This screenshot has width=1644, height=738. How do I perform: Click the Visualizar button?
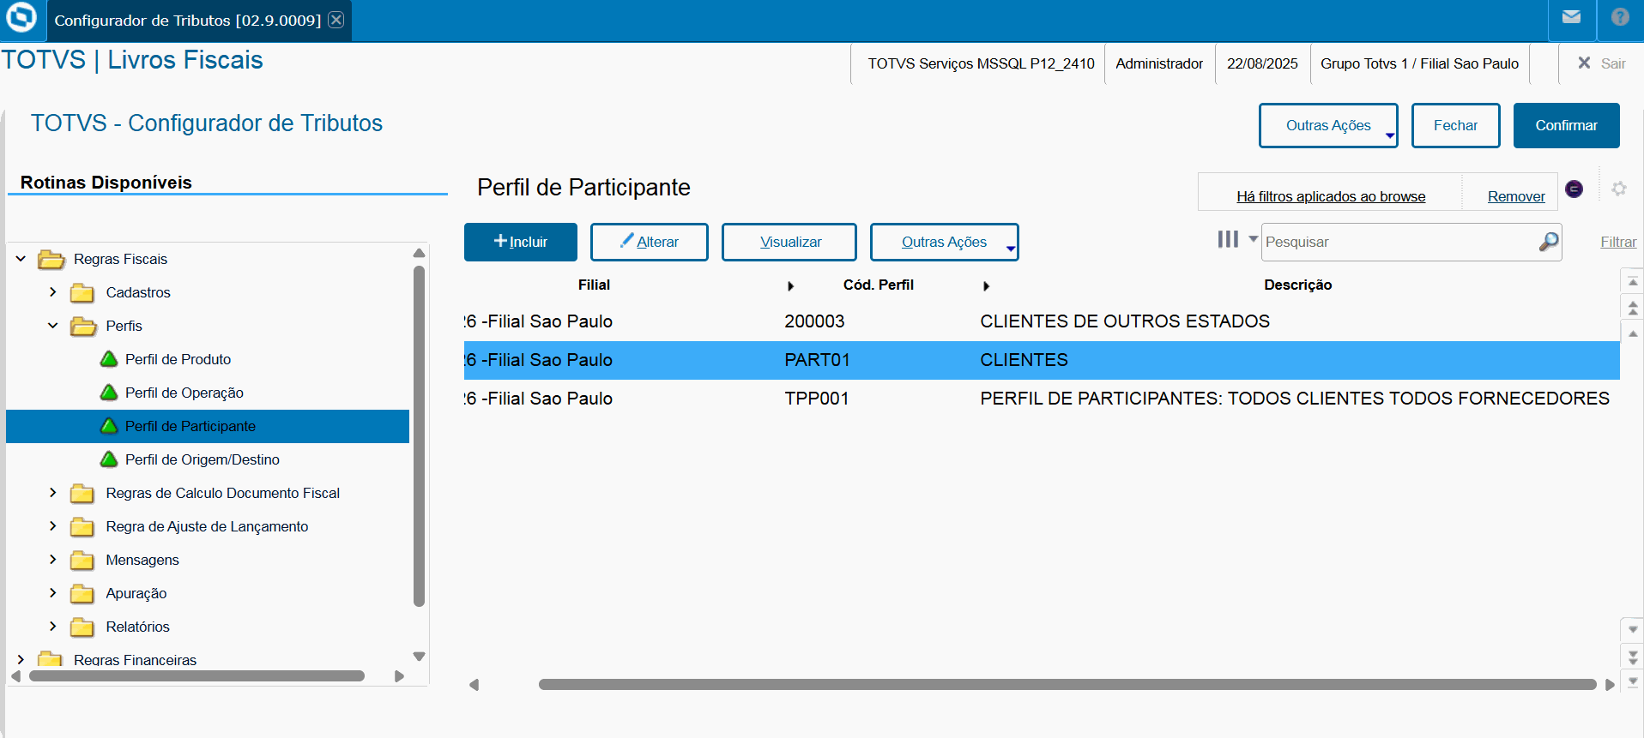[789, 242]
